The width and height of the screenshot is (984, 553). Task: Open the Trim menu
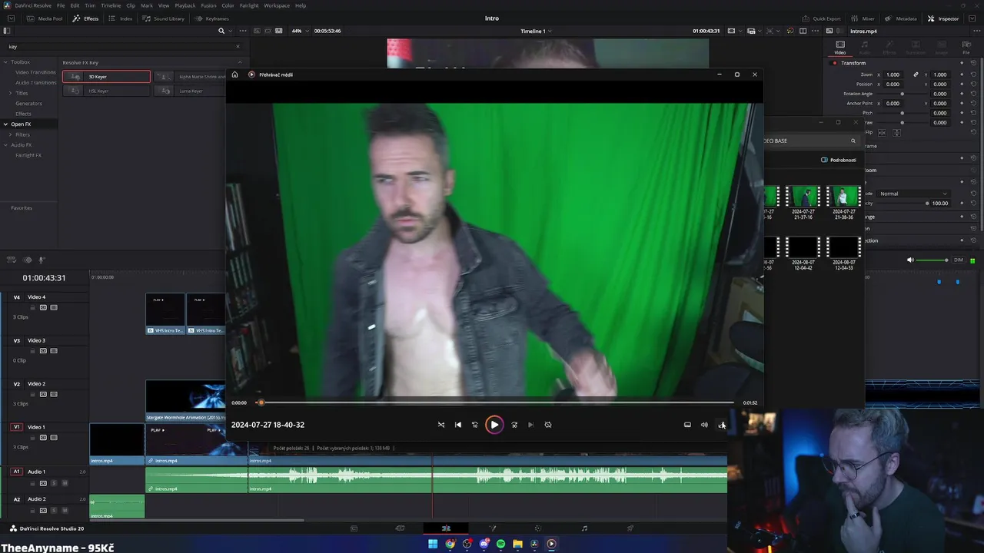click(x=90, y=5)
